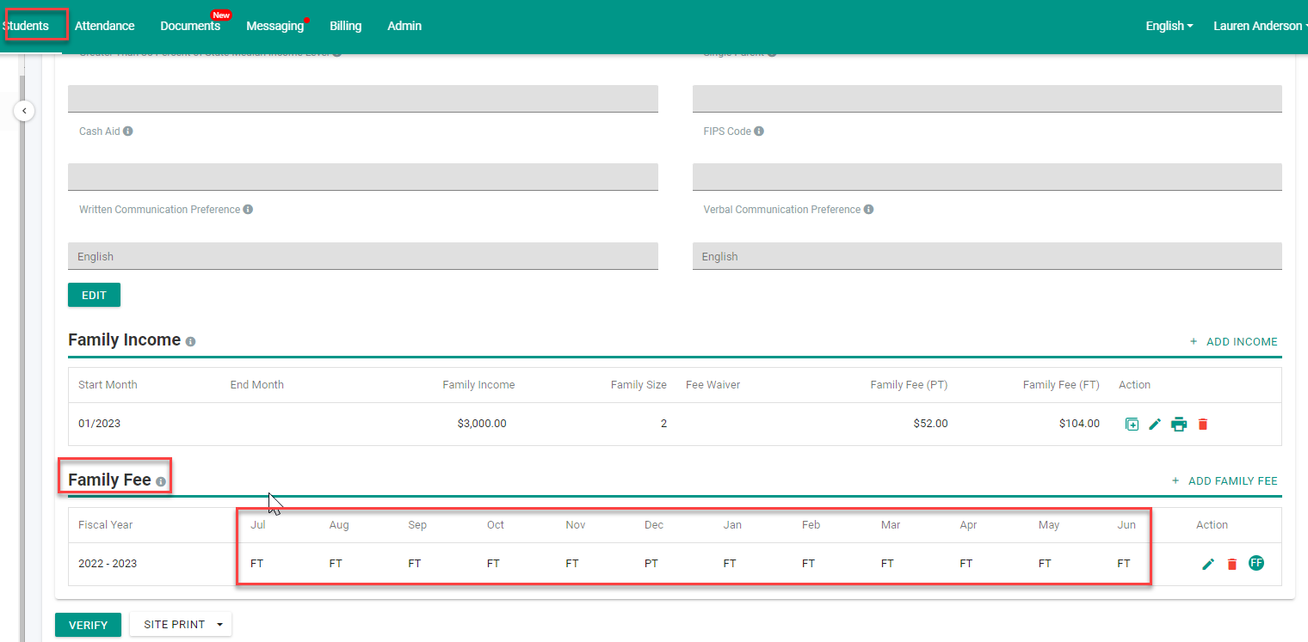Edit the 01/2023 family income entry
The image size is (1308, 642).
(1155, 423)
